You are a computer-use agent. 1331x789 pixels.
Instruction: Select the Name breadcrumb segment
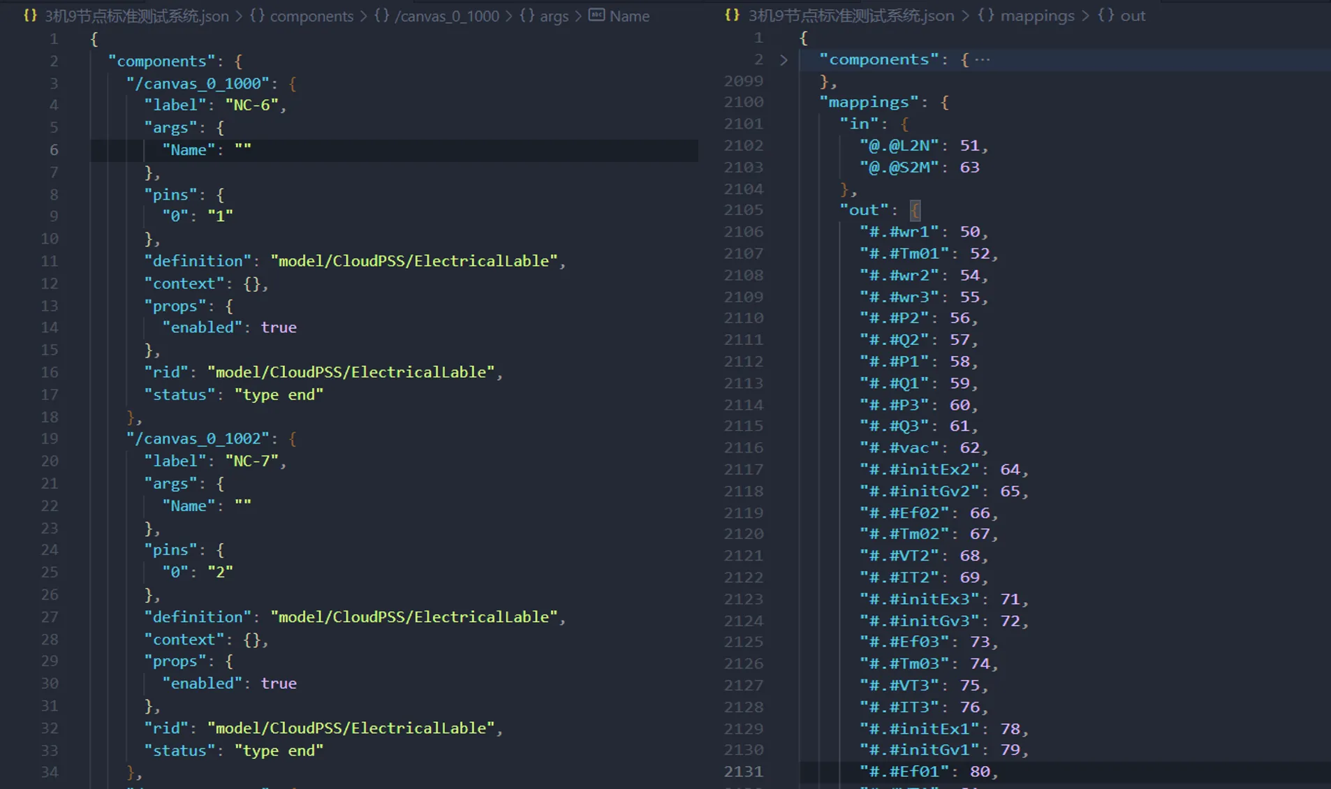[629, 16]
